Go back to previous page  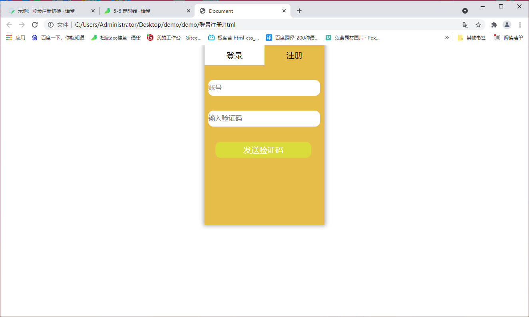coord(9,25)
